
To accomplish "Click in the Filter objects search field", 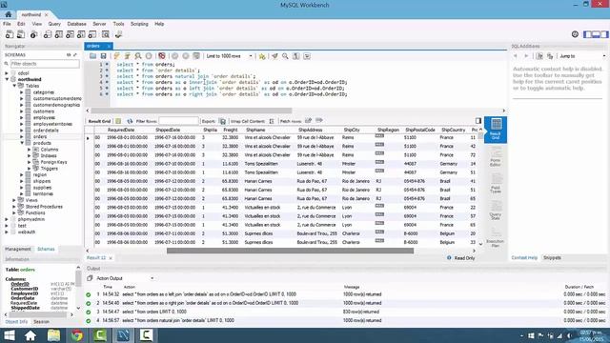I will (x=45, y=64).
